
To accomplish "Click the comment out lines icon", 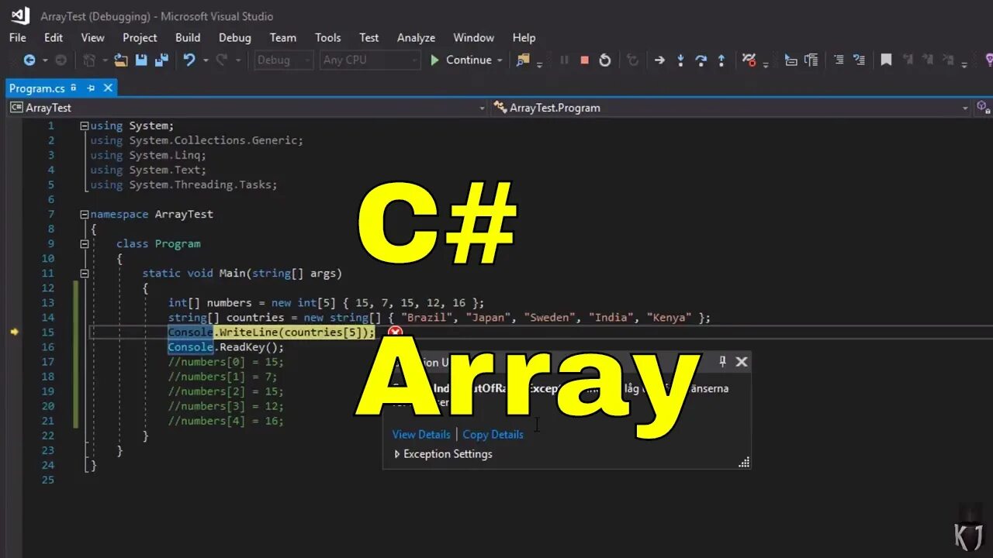I will 839,60.
